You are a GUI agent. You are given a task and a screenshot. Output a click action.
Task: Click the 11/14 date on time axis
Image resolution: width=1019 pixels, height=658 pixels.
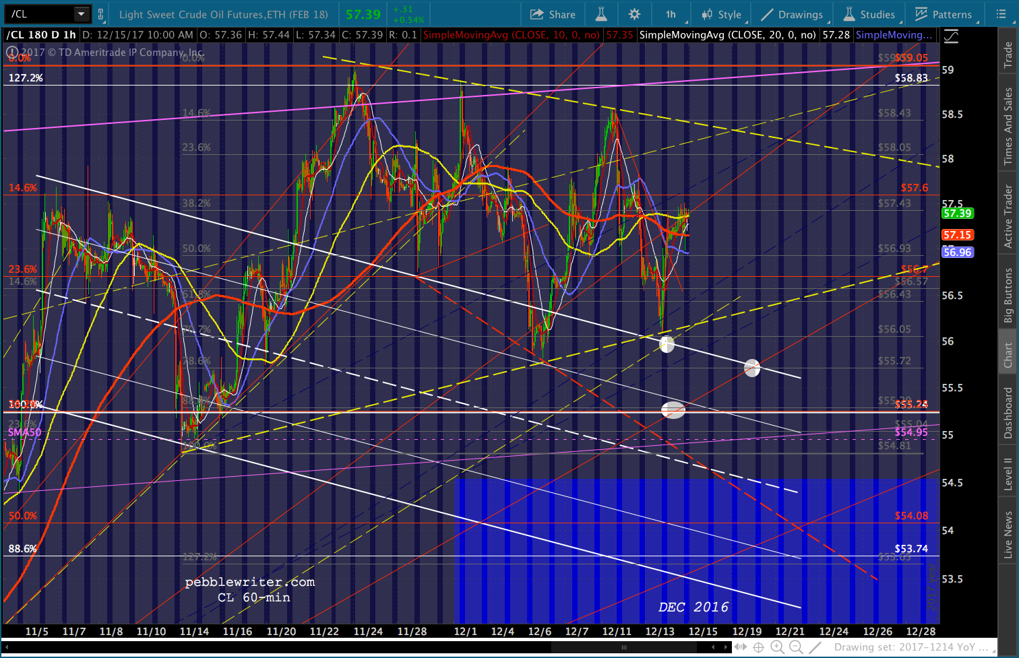194,632
